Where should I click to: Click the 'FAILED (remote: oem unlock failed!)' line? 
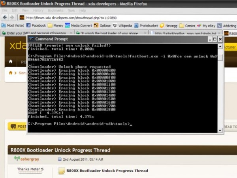[70, 45]
